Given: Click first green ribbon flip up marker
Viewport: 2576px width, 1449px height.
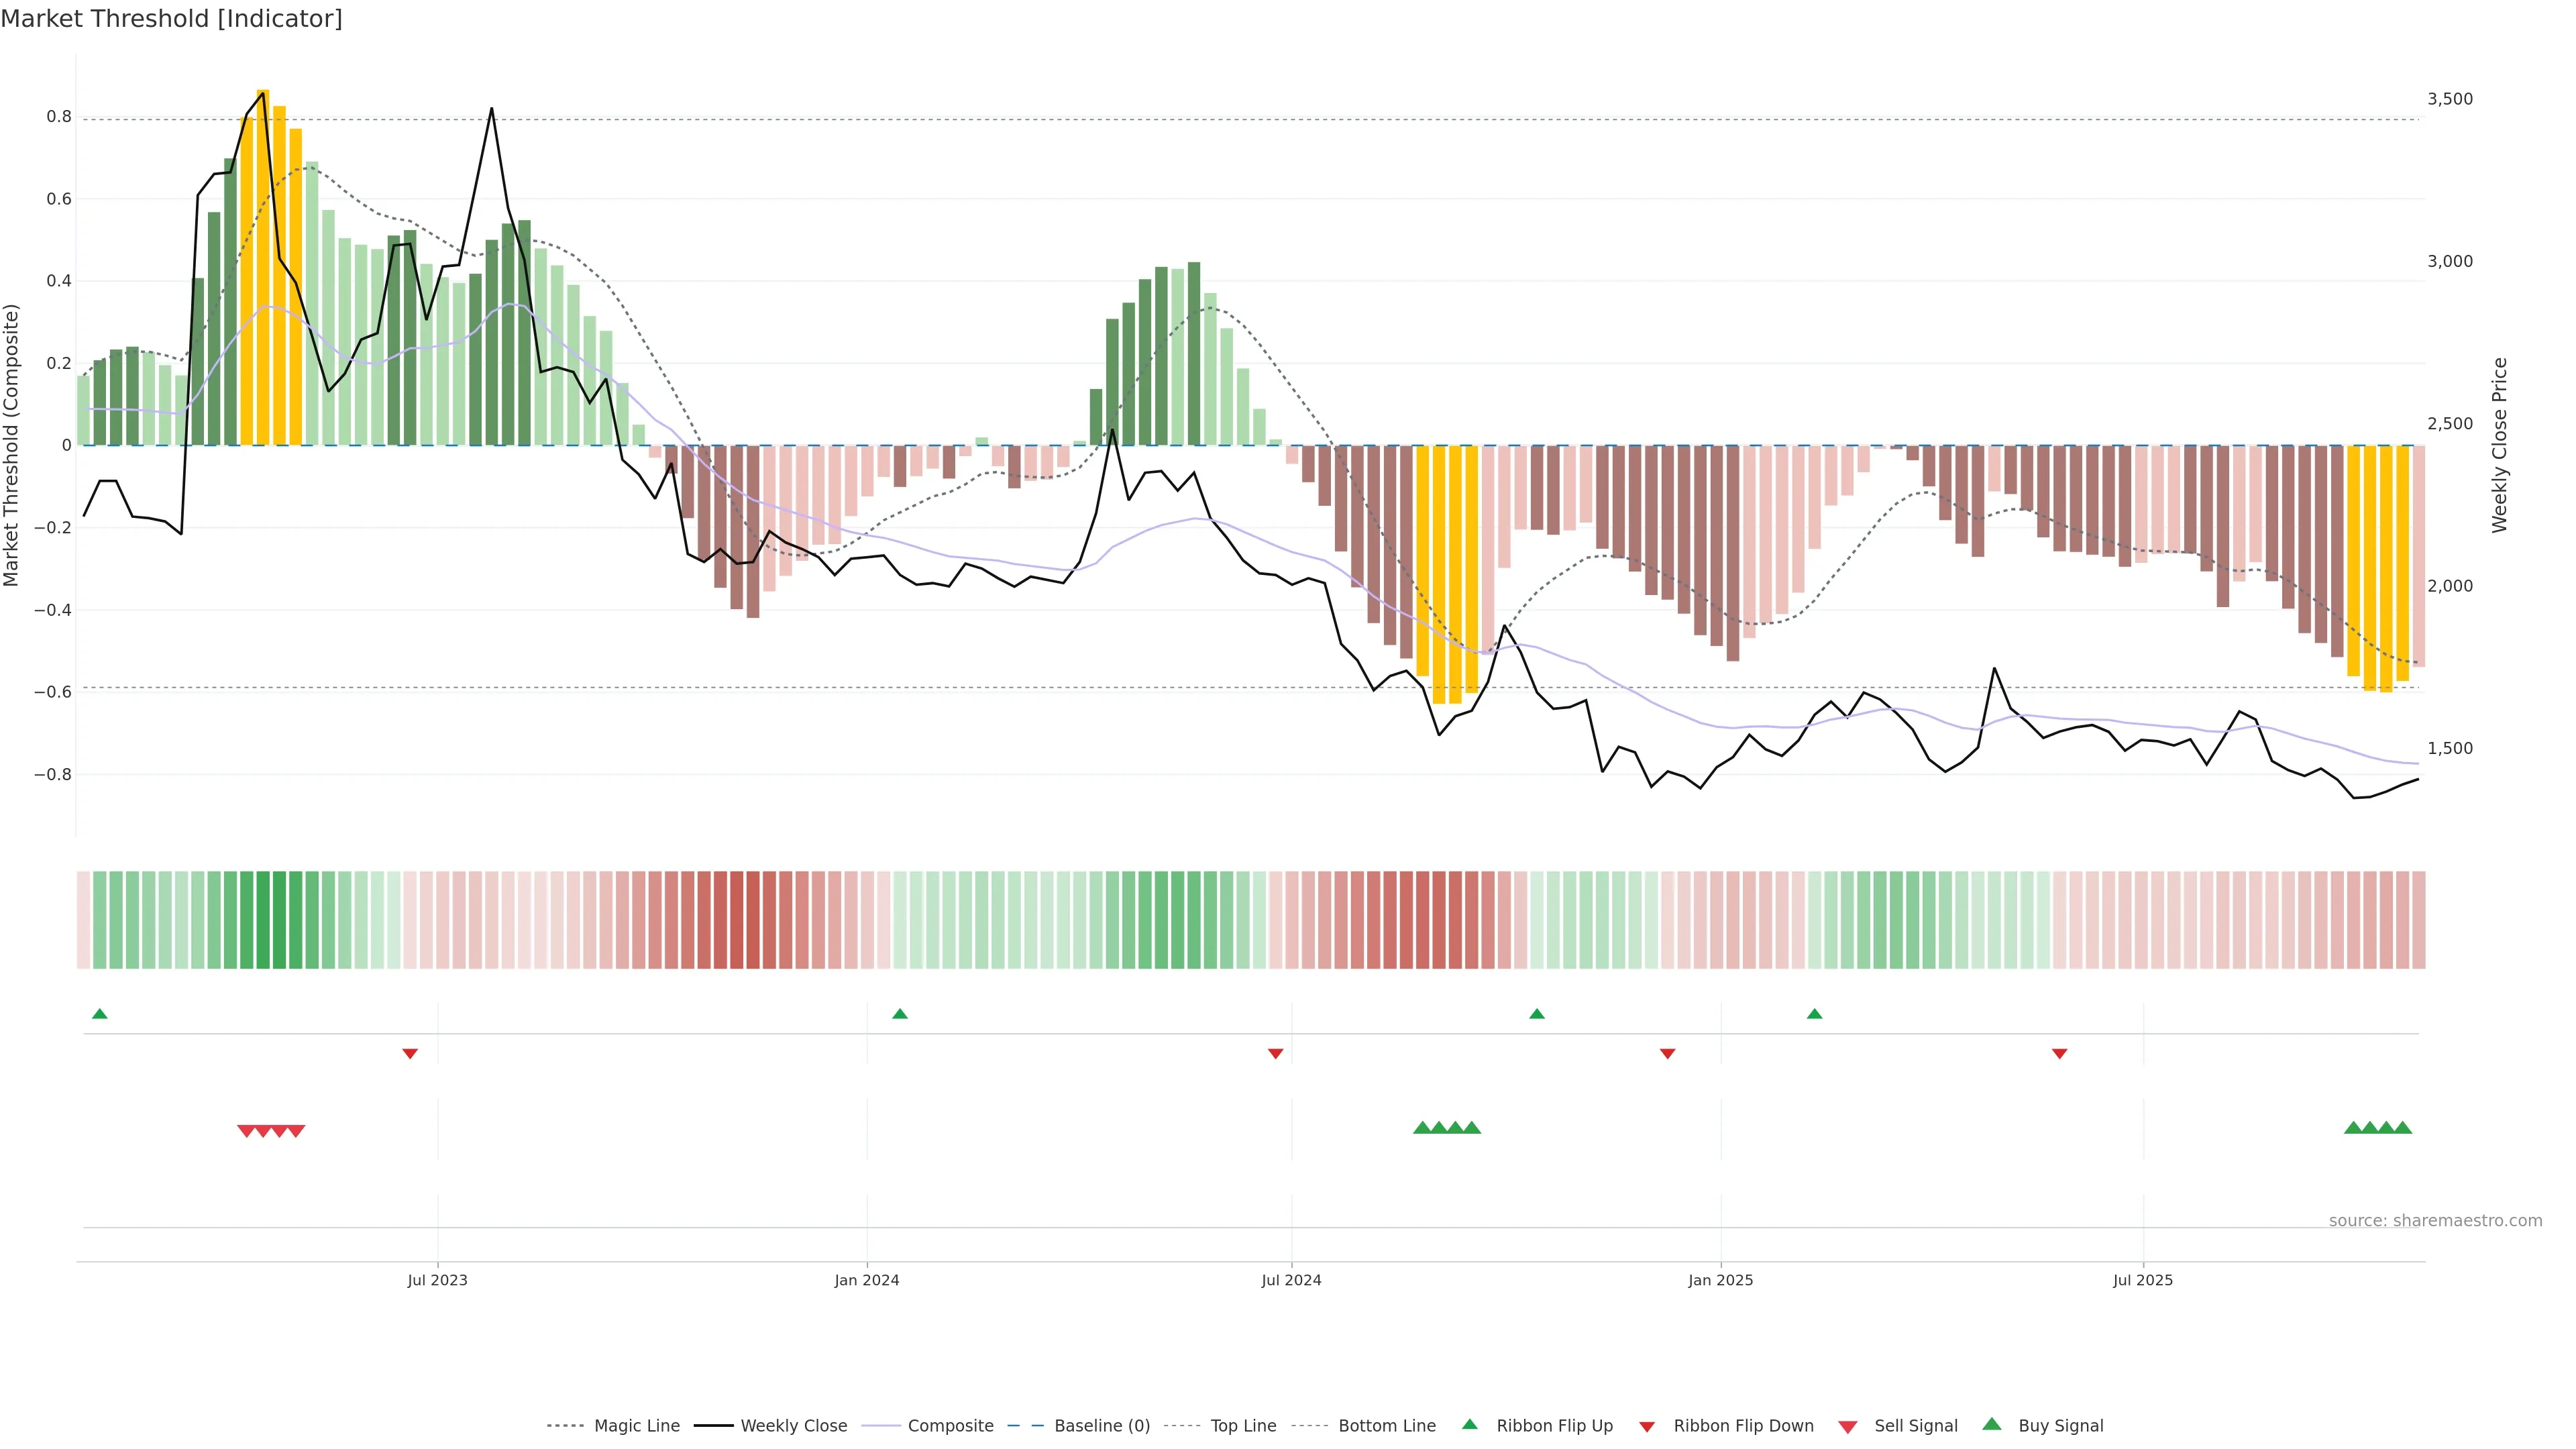Looking at the screenshot, I should coord(99,1014).
